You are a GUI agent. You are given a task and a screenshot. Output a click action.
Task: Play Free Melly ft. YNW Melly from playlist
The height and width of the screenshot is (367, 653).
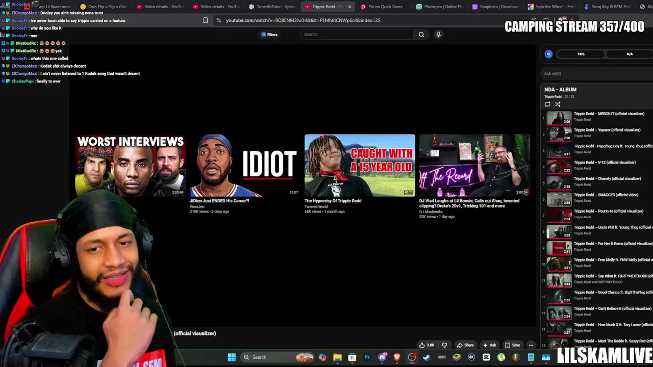(598, 265)
